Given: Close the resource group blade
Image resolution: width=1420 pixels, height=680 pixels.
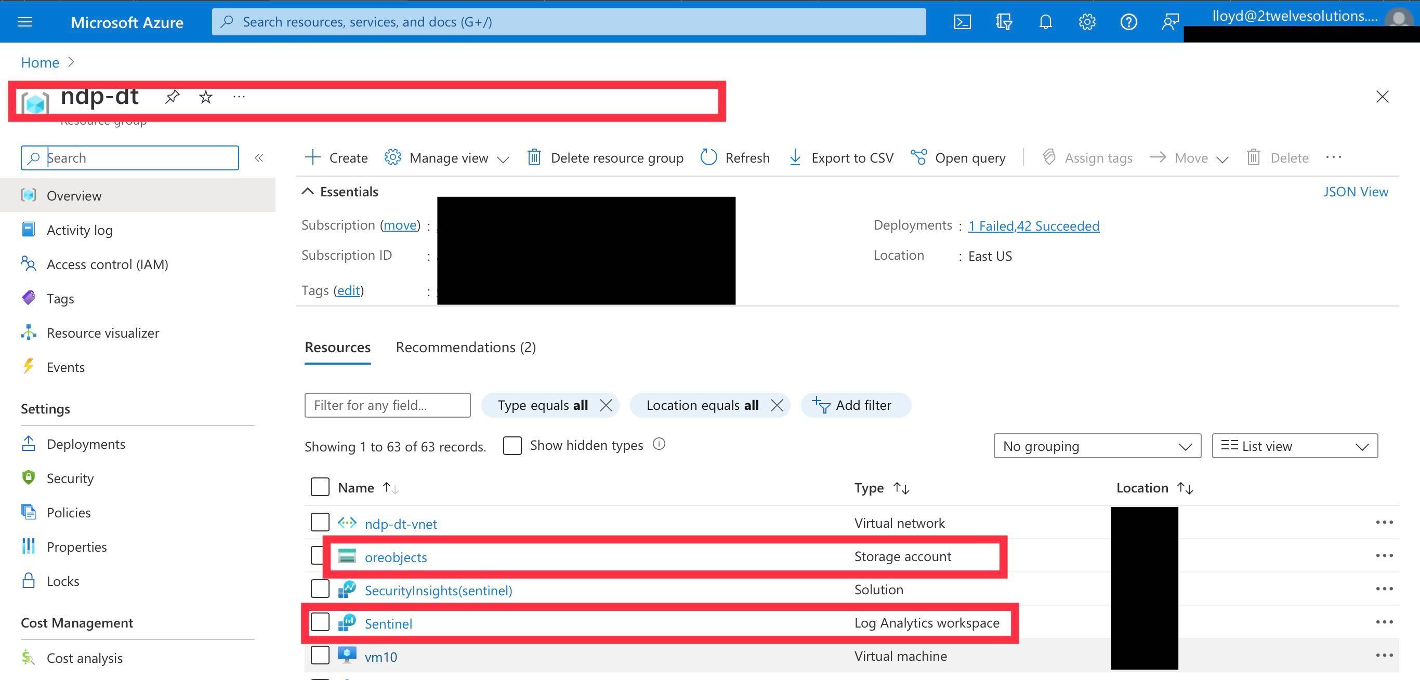Looking at the screenshot, I should pos(1382,97).
